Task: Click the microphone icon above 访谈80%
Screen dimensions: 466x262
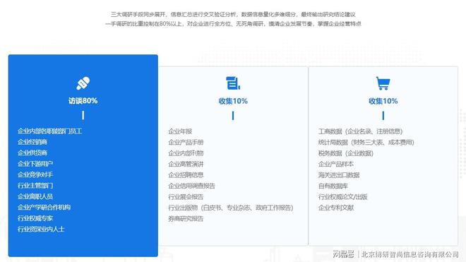Action: 83,83
